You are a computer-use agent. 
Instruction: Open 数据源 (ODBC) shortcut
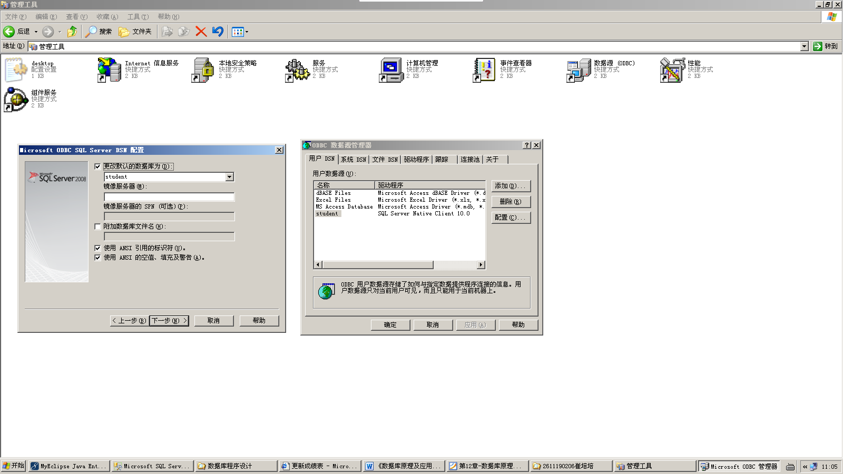pos(579,70)
